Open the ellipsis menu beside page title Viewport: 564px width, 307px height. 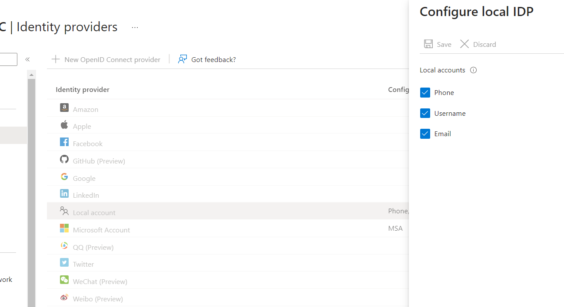135,27
